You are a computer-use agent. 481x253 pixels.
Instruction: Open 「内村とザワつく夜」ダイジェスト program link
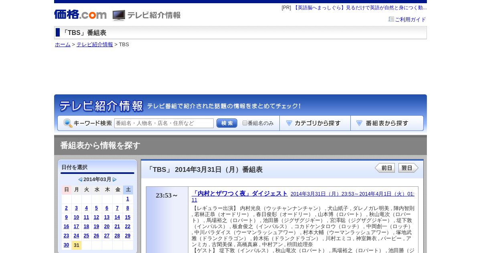(x=240, y=194)
